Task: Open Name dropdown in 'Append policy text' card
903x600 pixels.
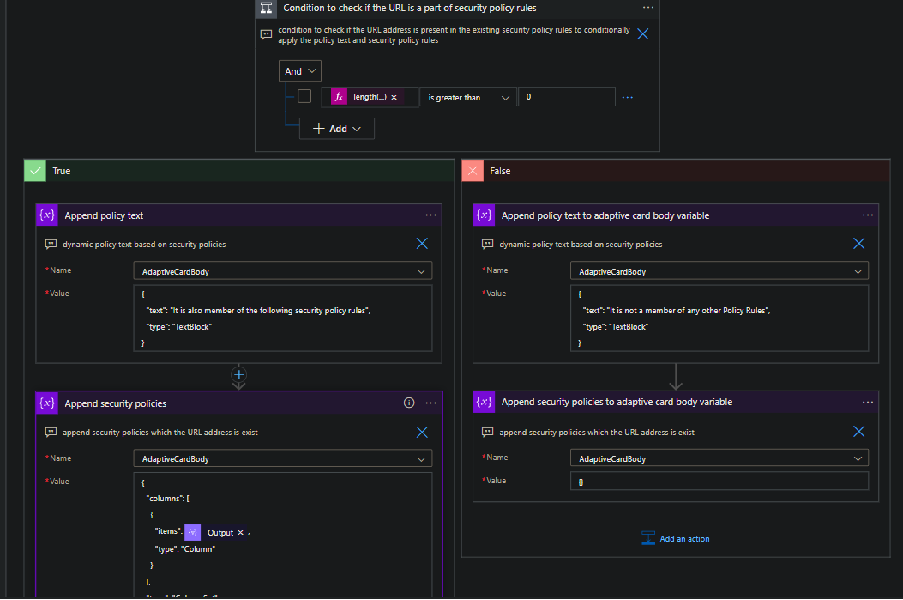Action: click(x=283, y=271)
